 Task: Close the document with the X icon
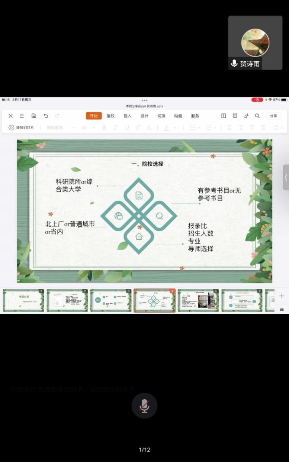click(x=10, y=116)
